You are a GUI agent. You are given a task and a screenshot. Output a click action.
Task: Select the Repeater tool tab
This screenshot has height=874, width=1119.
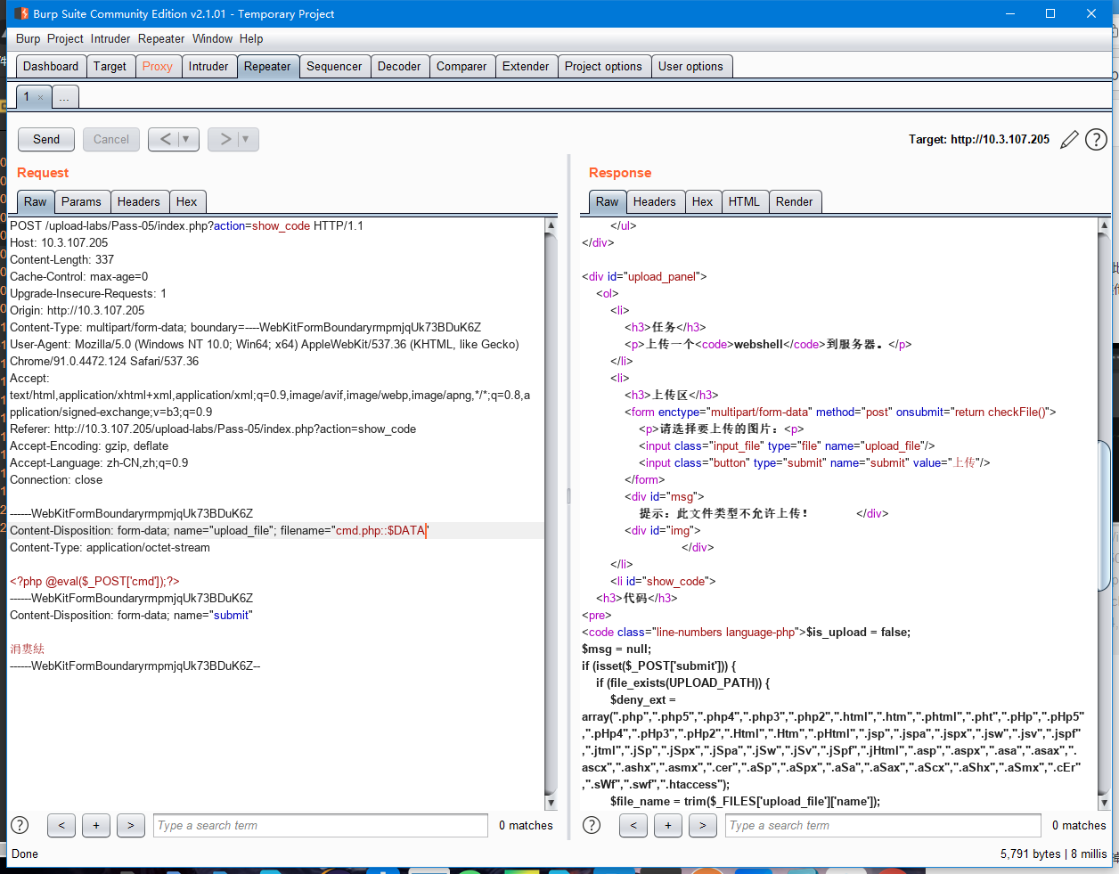tap(267, 66)
